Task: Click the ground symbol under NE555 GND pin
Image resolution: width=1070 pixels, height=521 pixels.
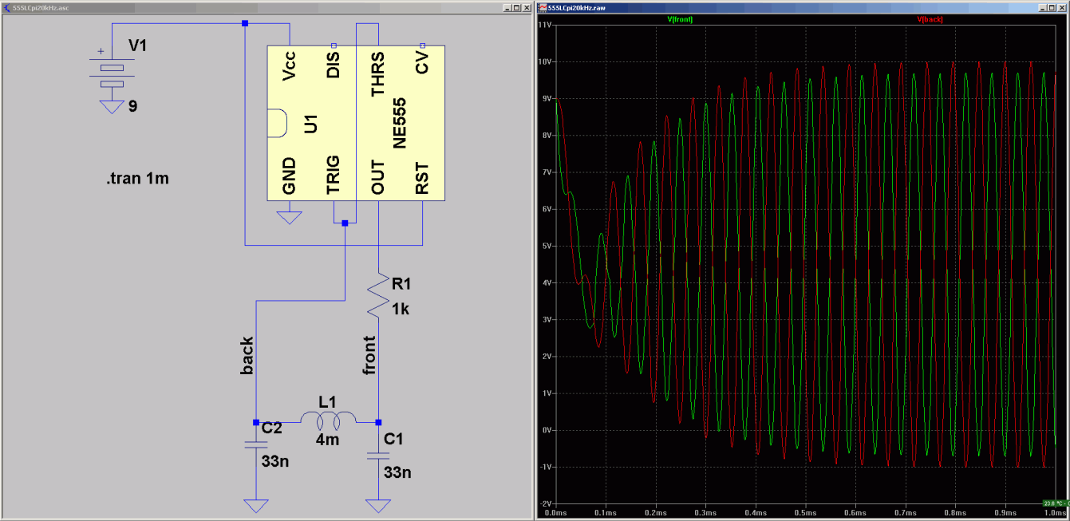Action: [x=290, y=215]
